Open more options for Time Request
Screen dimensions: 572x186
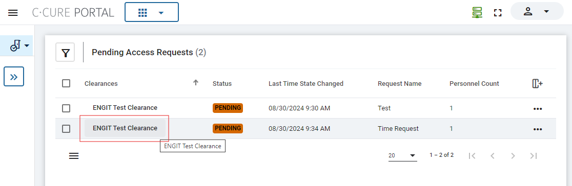pos(537,129)
